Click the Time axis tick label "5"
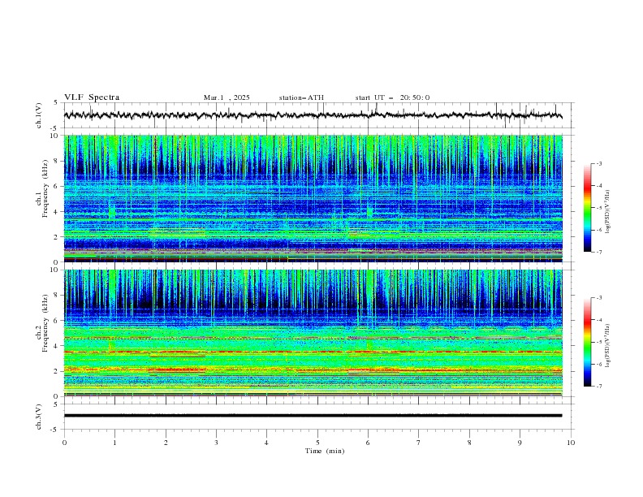This screenshot has width=643, height=497. [317, 443]
